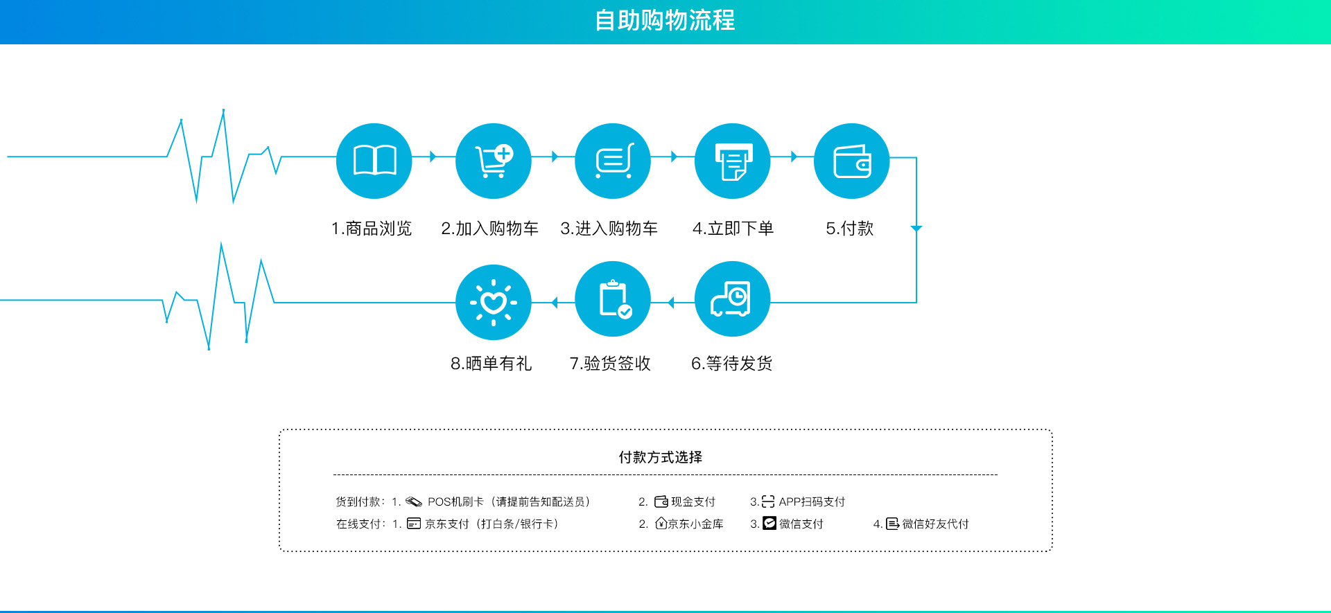Click the printer order receipt icon
This screenshot has height=613, width=1331.
click(x=733, y=161)
